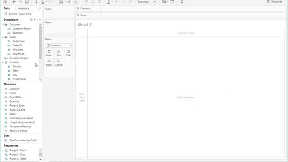288x162 pixels.
Task: Click the Size card in Marks
Action: click(58, 53)
